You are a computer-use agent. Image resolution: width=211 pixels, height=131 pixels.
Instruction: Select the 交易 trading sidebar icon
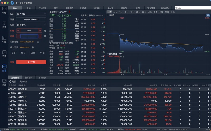(4, 68)
